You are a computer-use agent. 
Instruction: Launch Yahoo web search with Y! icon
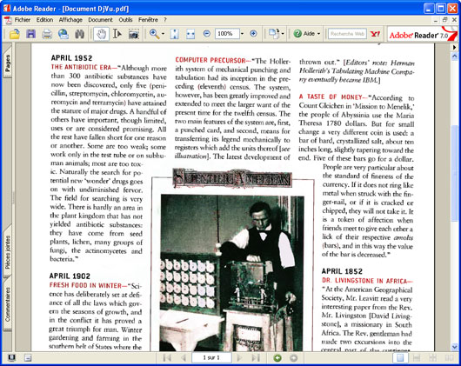(x=375, y=34)
